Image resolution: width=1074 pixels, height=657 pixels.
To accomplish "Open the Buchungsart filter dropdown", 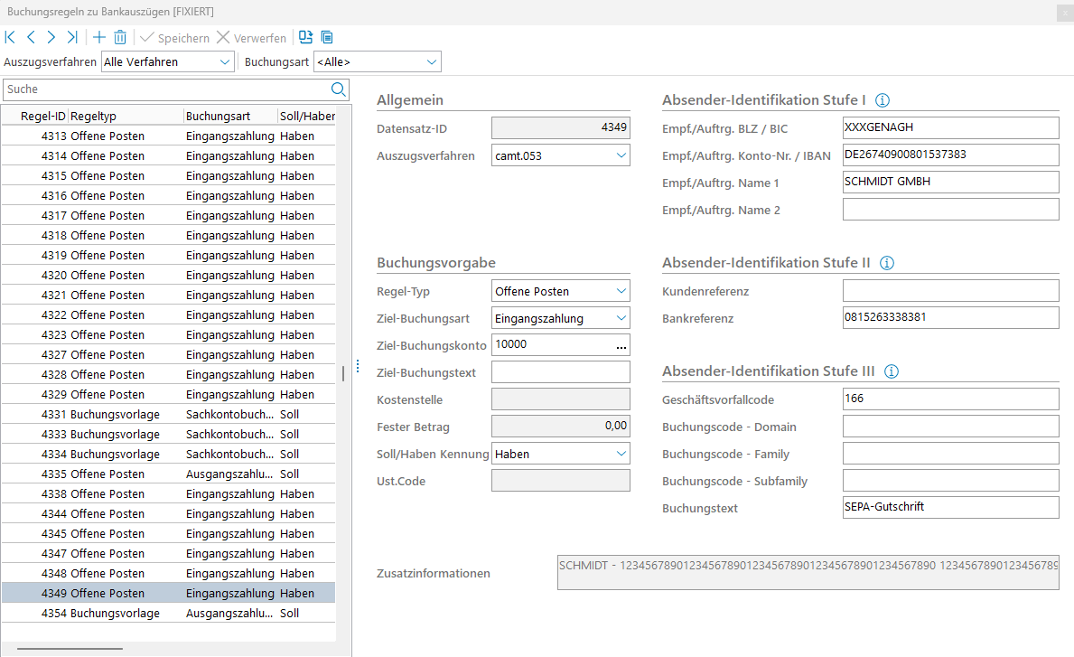I will click(431, 62).
